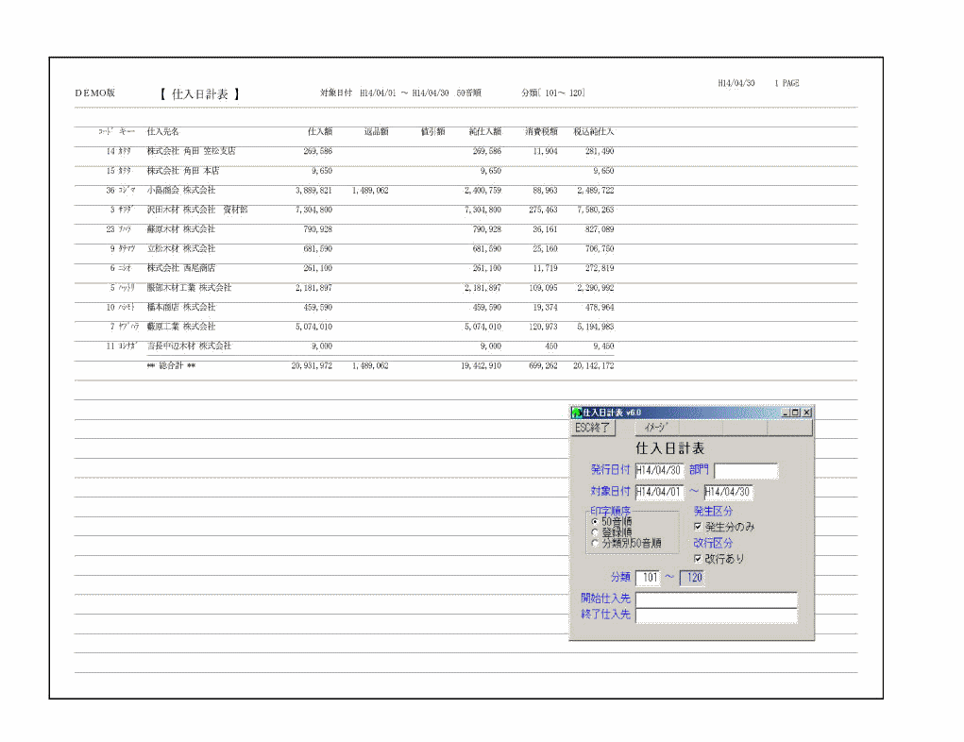Click the report print date H14/04/30
Screen dimensions: 964x742
point(736,83)
